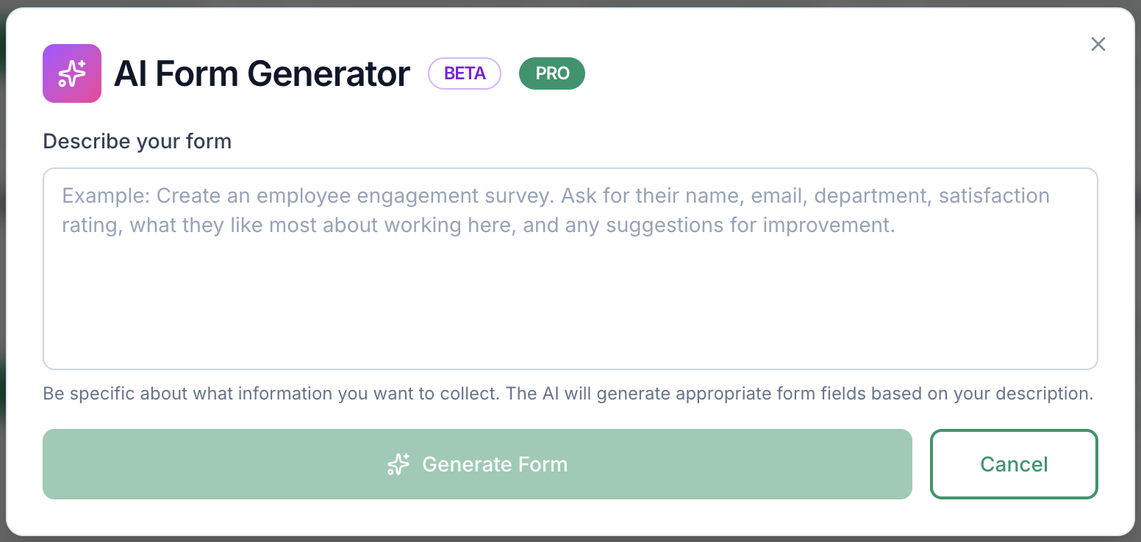Viewport: 1141px width, 542px height.
Task: Click the purple gradient app icon next to title
Action: point(71,73)
